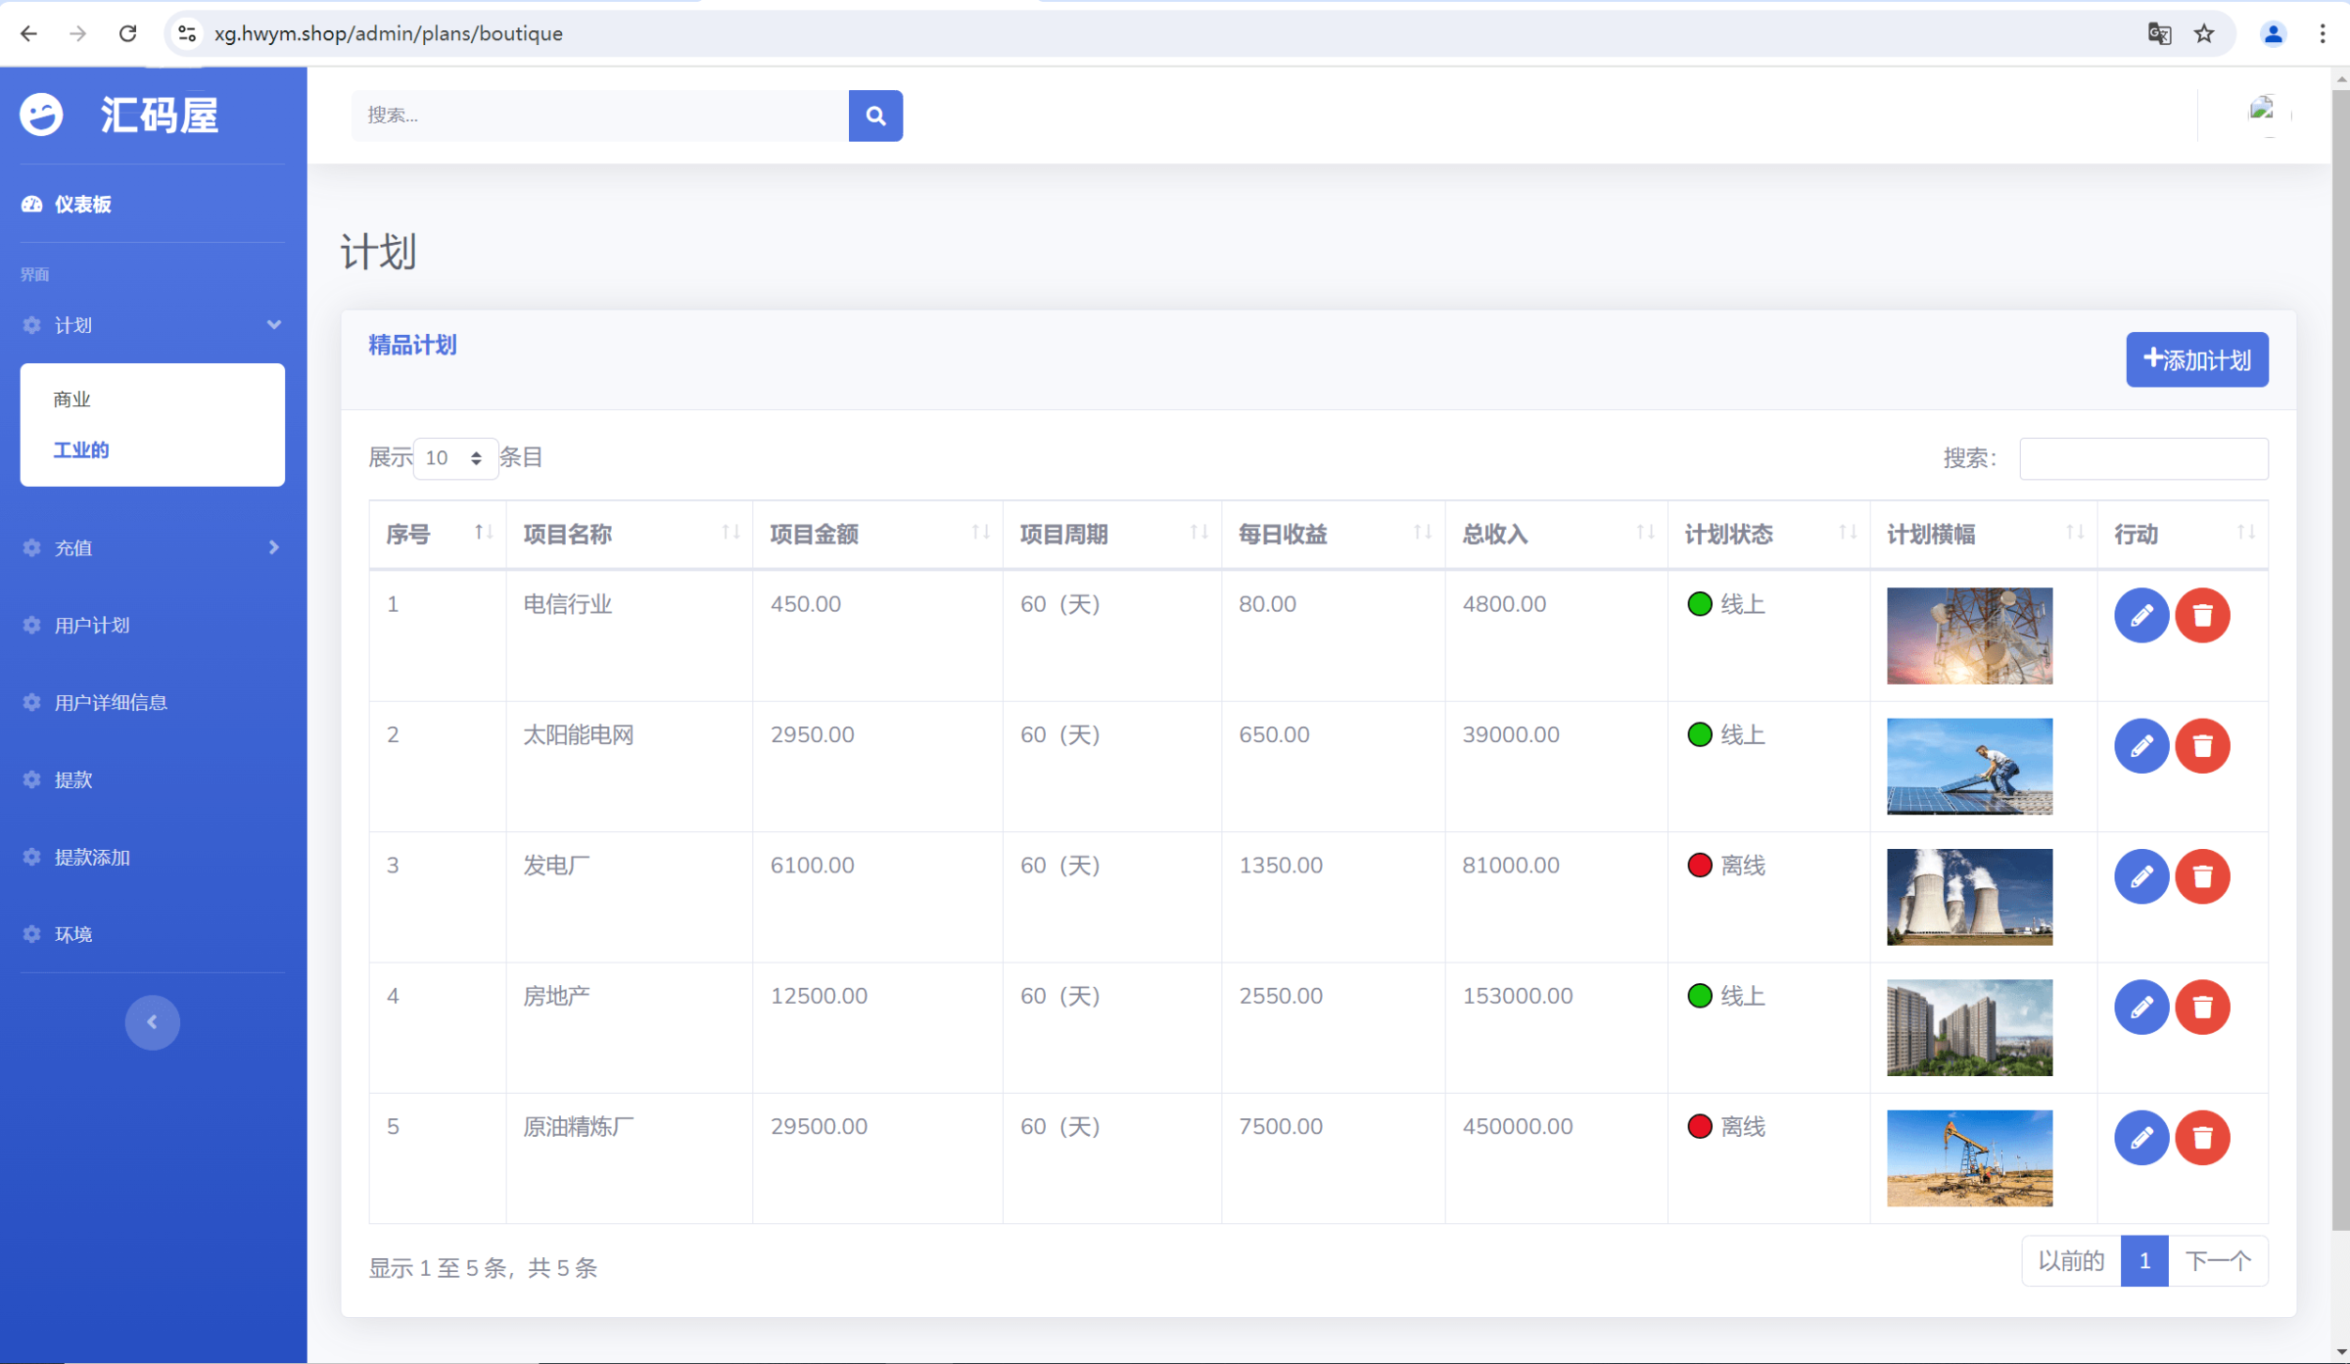Go to the 下一个 pagination page
Screen dimensions: 2350x1364
pos(2217,1261)
